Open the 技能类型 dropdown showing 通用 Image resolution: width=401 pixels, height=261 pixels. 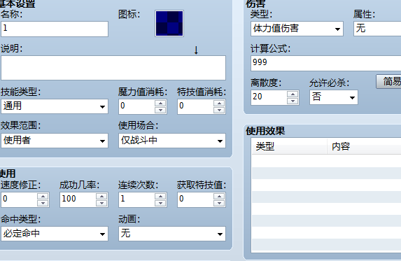[55, 106]
